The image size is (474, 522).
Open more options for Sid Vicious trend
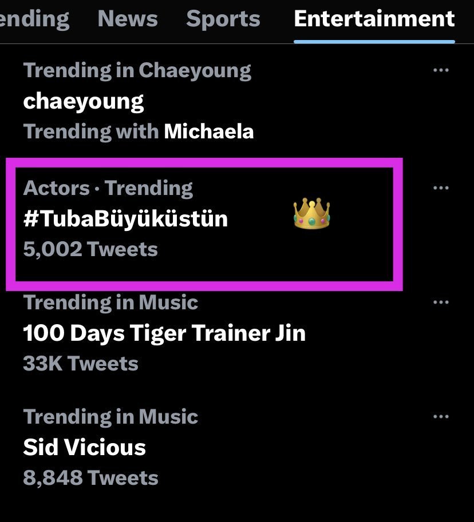(x=440, y=417)
